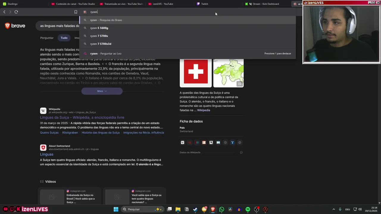Open the feedback icon beside Dados de Wikipedia
The image size is (381, 214).
tap(241, 152)
